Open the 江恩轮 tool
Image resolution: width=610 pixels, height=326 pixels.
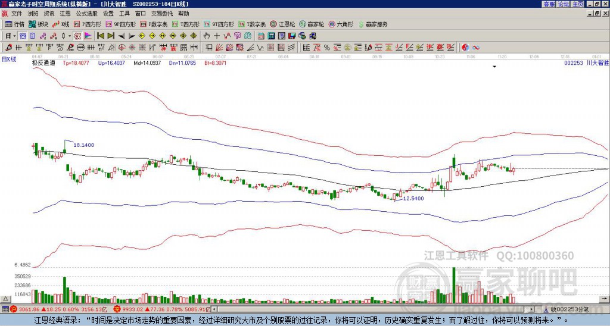coord(282,24)
